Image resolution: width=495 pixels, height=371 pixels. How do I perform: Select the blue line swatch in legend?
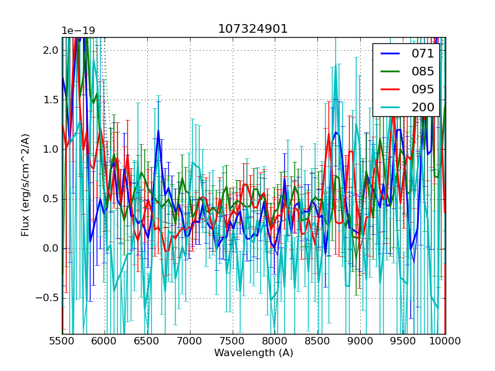[390, 53]
